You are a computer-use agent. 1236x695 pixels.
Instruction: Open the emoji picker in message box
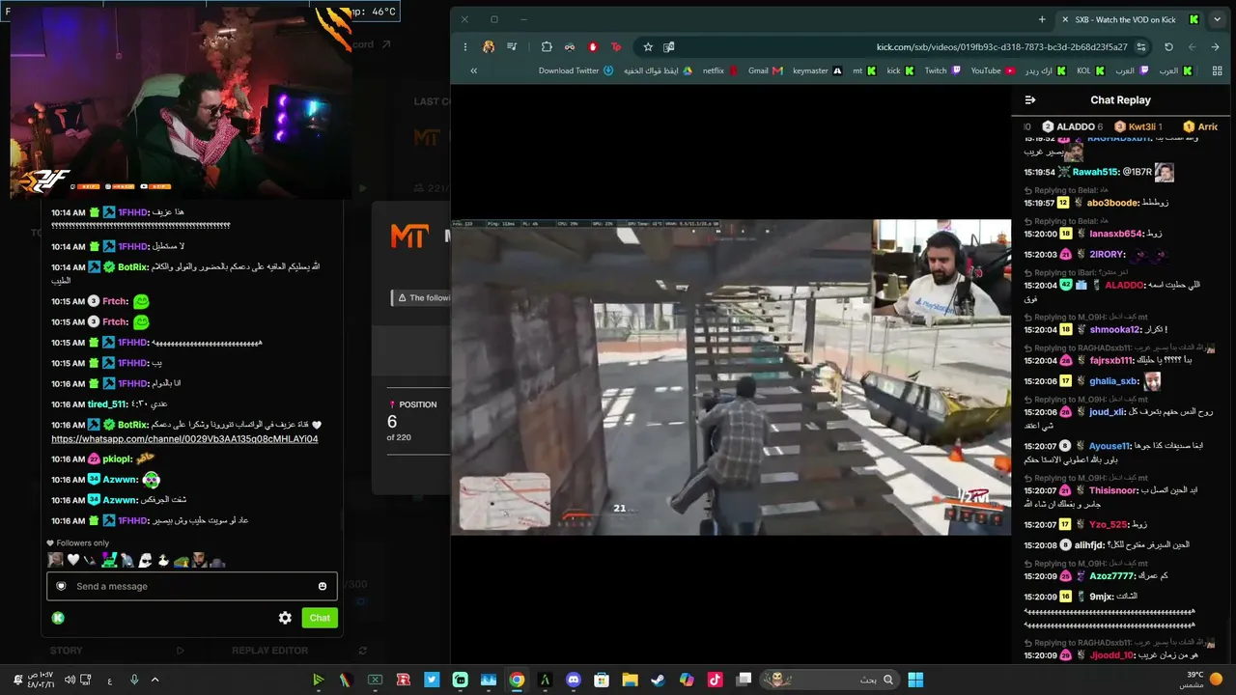point(323,586)
